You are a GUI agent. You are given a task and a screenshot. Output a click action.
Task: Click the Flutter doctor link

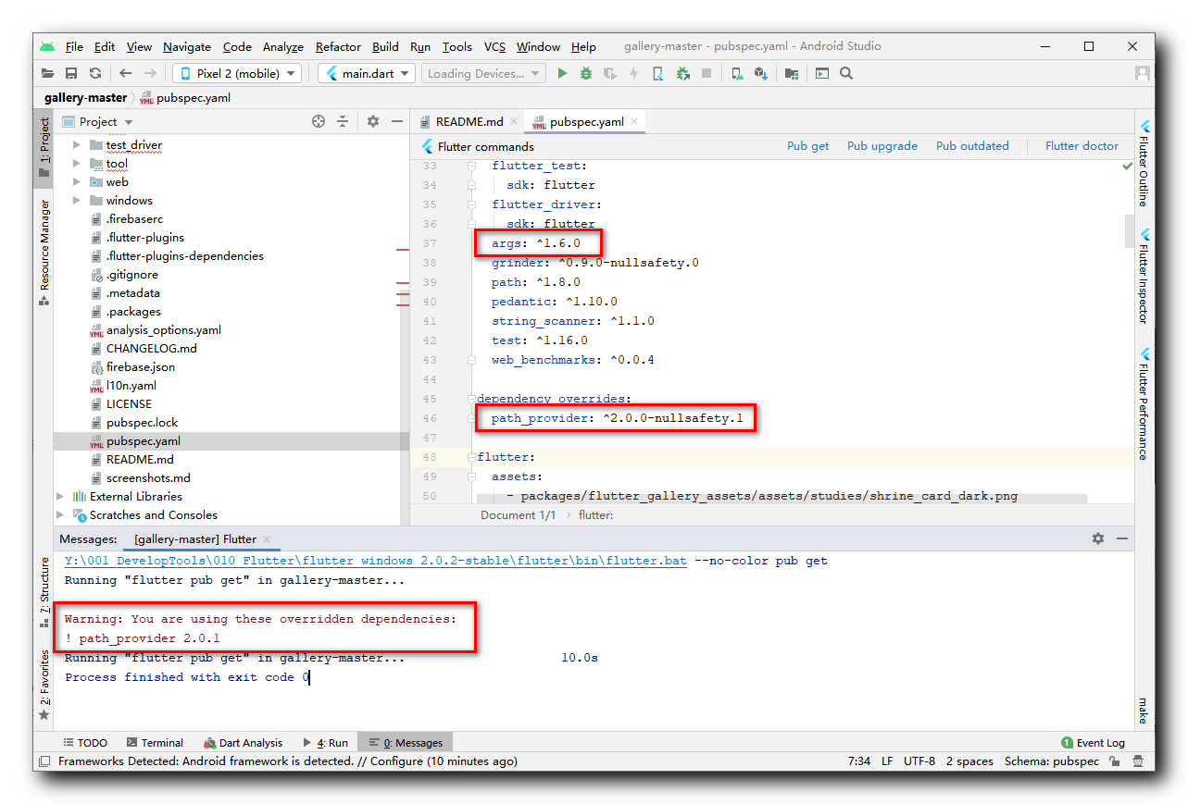coord(1082,146)
